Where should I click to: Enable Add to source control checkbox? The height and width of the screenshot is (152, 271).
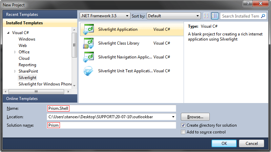pyautogui.click(x=183, y=132)
